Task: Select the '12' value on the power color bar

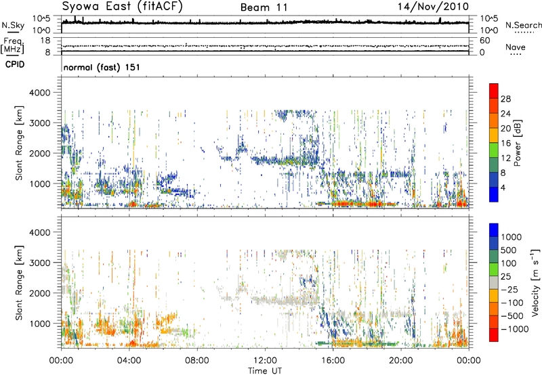Action: (x=505, y=158)
